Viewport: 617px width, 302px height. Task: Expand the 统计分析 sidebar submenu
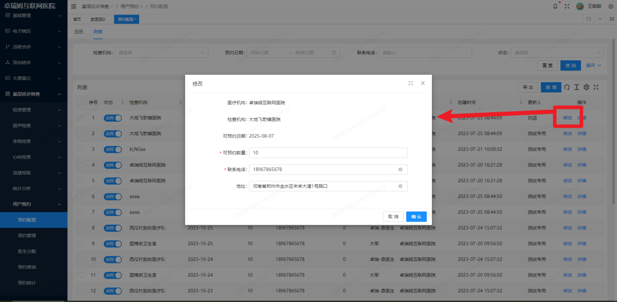pyautogui.click(x=59, y=188)
